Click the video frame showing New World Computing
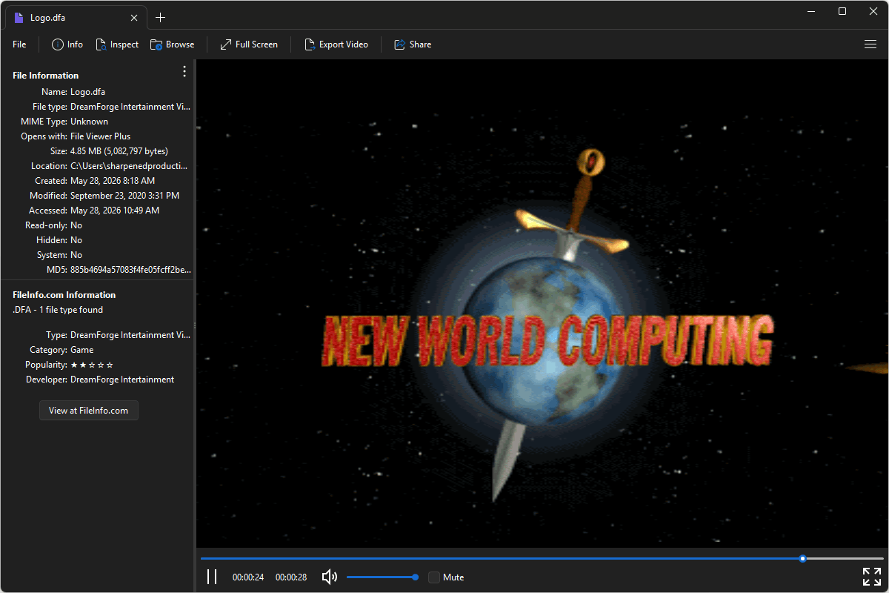Screen dimensions: 889x593 coord(542,304)
